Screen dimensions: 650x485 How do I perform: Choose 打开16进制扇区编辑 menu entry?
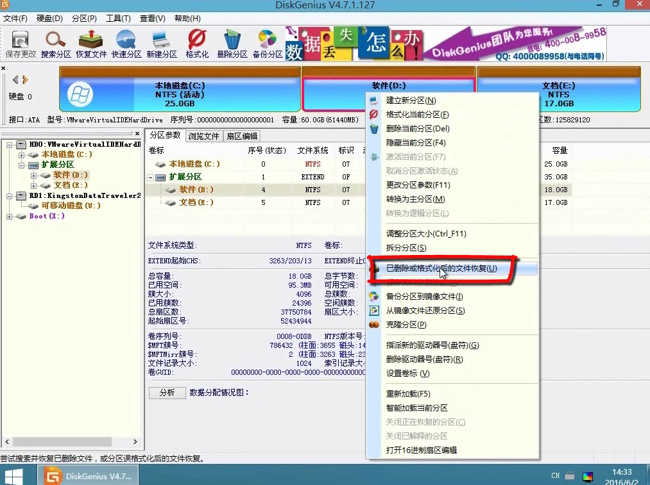tap(452, 450)
